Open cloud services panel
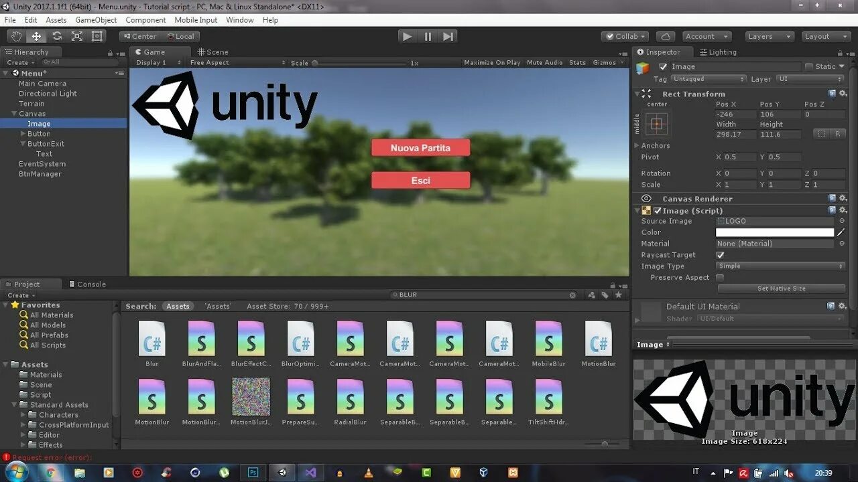The height and width of the screenshot is (482, 858). tap(666, 36)
